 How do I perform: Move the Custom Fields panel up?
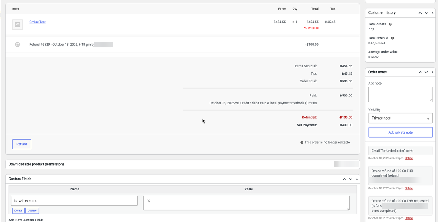click(344, 179)
